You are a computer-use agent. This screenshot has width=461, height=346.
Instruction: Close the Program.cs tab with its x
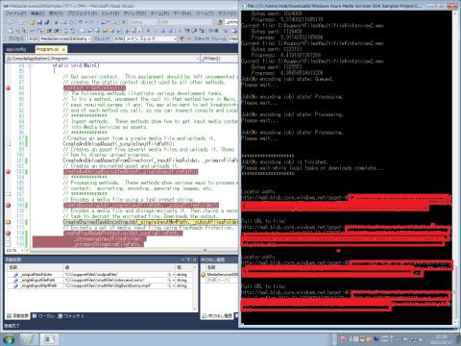(x=63, y=49)
